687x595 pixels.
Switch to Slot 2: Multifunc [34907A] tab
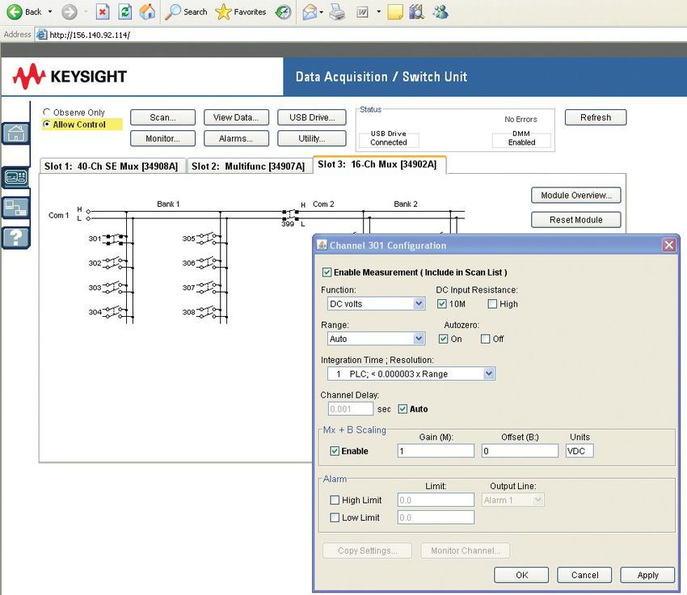click(248, 166)
